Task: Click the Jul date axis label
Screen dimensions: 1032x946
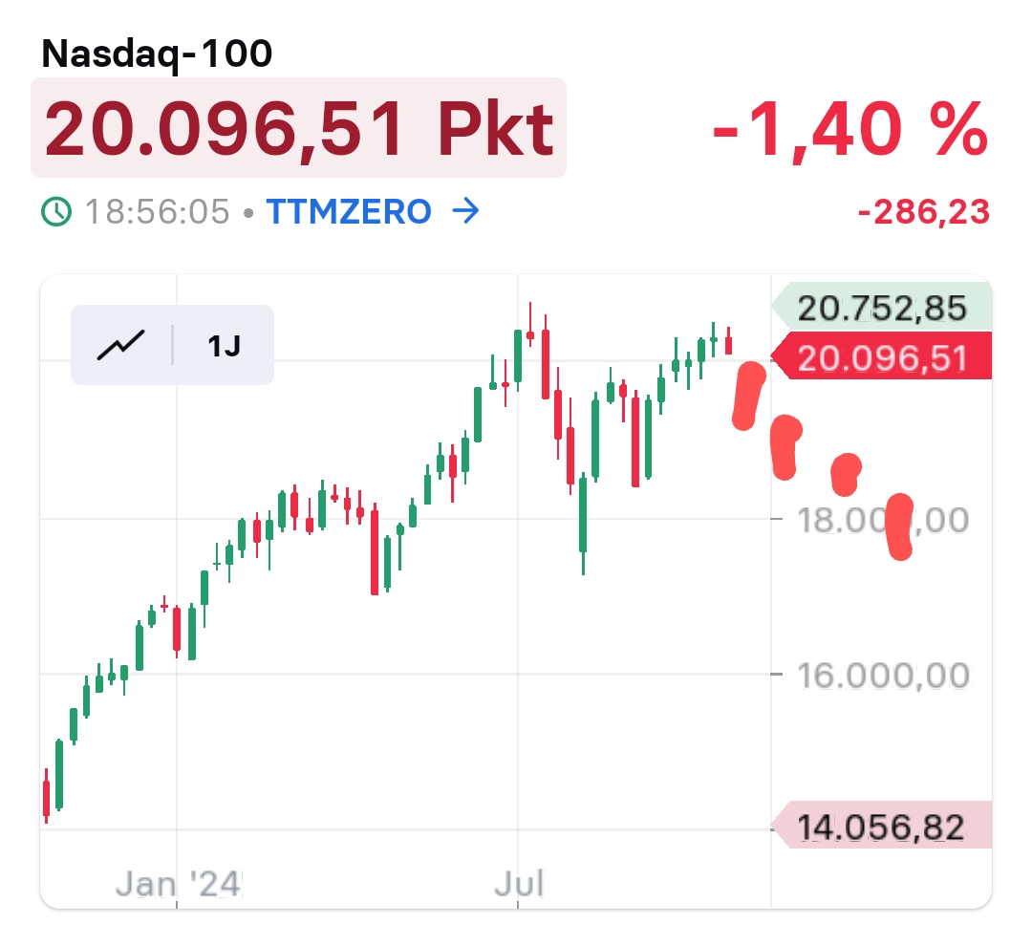Action: pos(519,884)
